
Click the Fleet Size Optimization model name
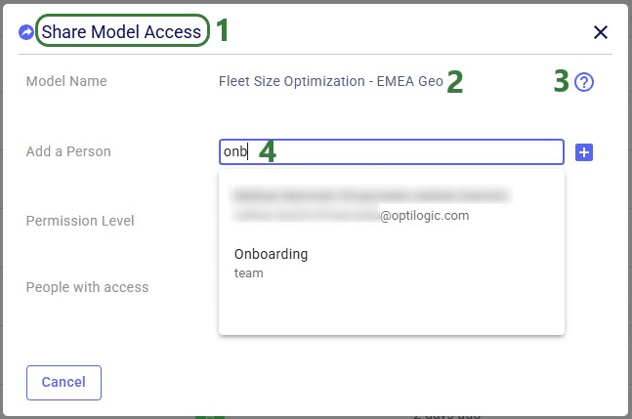(330, 81)
